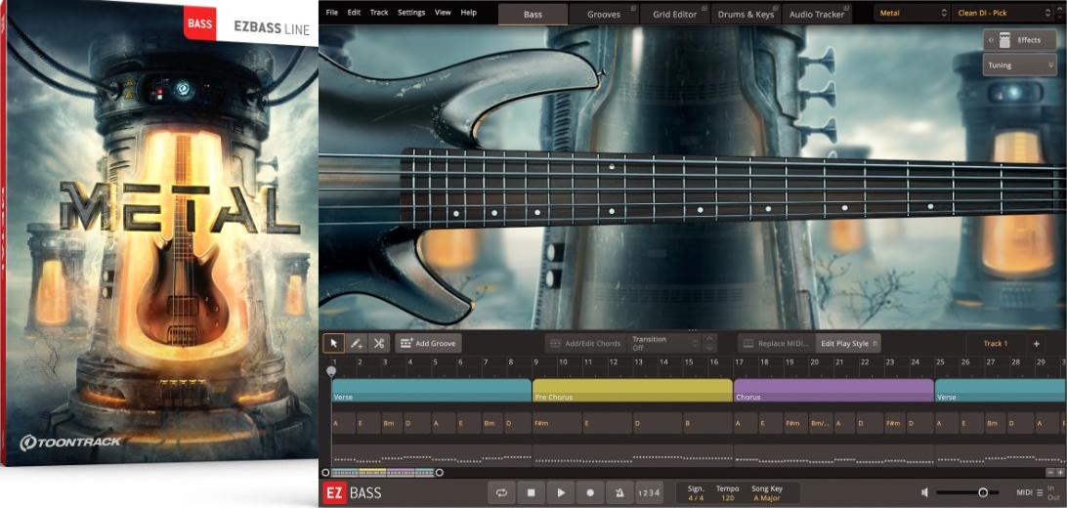Open the Track menu
Image resolution: width=1067 pixels, height=508 pixels.
(x=379, y=13)
